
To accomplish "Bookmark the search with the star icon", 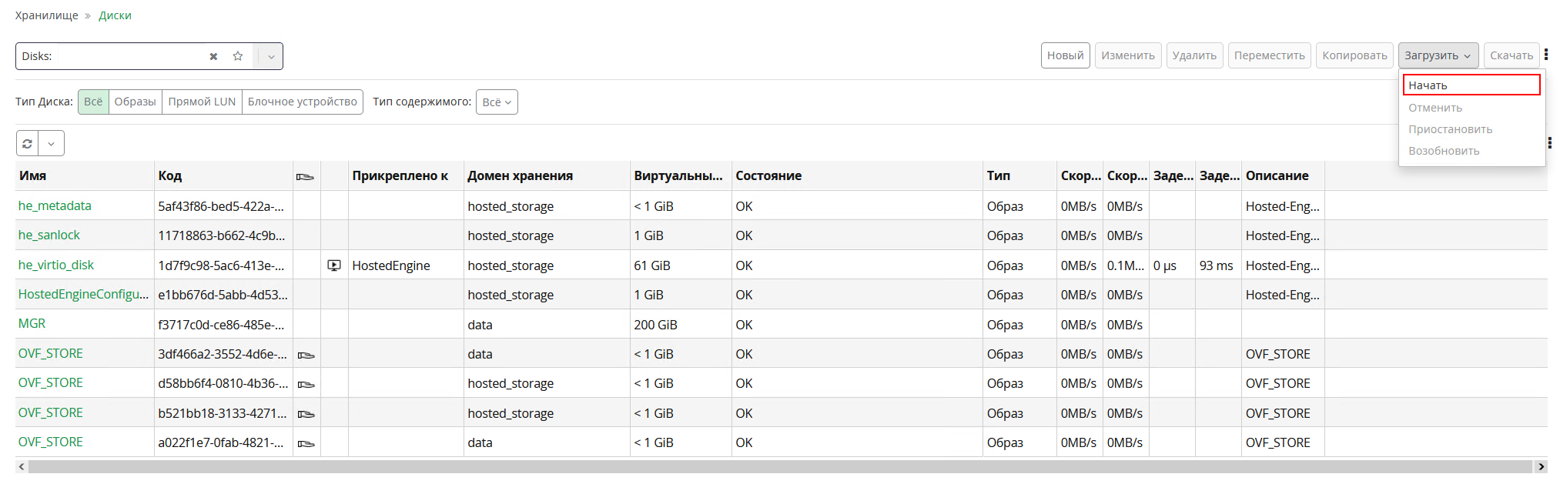I will pos(238,56).
